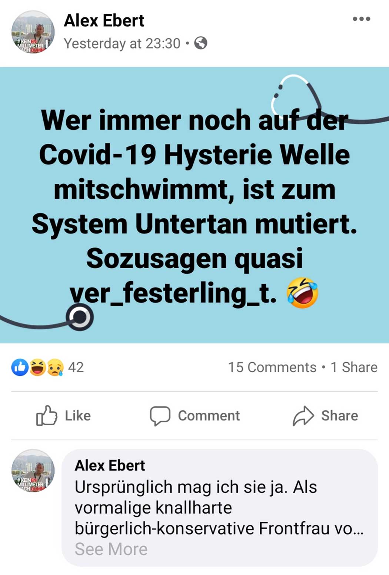
Task: Expand the comment with See More
Action: click(x=111, y=549)
